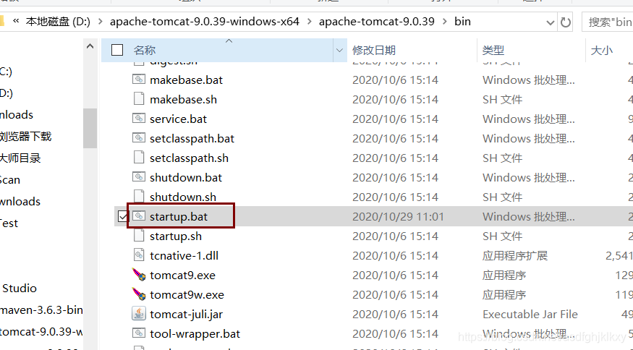633x350 pixels.
Task: Select the shutdown.sh file name
Action: pyautogui.click(x=183, y=197)
